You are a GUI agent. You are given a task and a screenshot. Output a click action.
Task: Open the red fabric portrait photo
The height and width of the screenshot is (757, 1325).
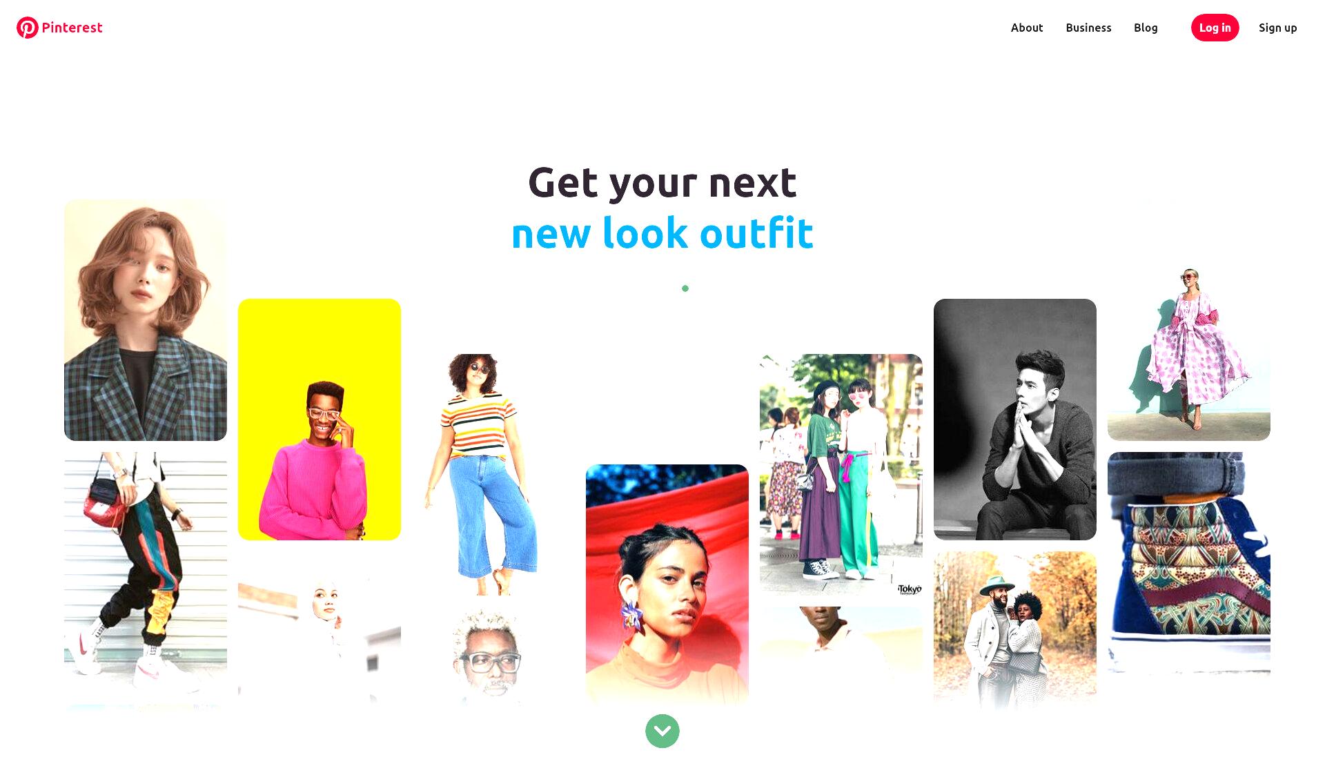point(667,585)
